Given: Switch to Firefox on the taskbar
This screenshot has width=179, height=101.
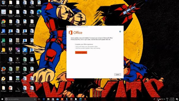Looking at the screenshot, I should [71, 99].
